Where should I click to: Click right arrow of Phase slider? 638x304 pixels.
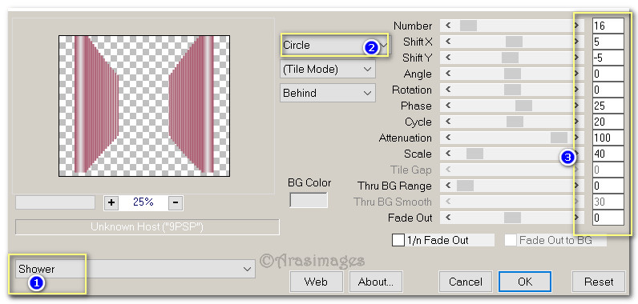[x=576, y=106]
